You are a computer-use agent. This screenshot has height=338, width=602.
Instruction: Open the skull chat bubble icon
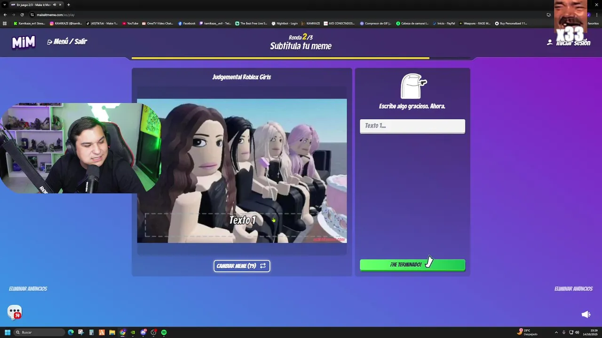click(x=15, y=312)
